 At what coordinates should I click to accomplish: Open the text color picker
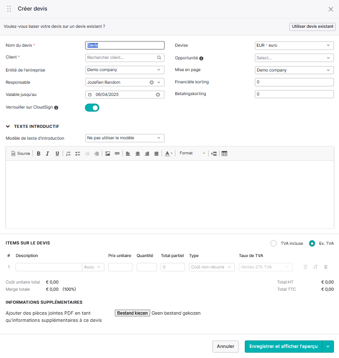(x=169, y=154)
